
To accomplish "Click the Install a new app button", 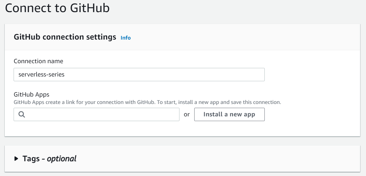I will [229, 114].
